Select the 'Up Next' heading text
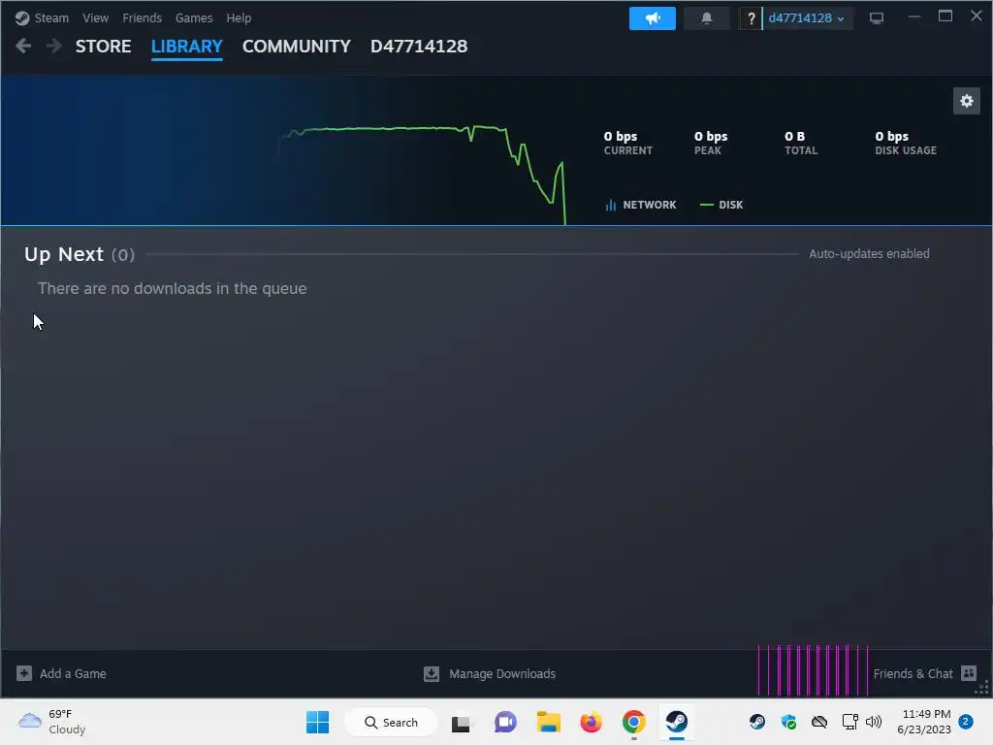 coord(64,254)
